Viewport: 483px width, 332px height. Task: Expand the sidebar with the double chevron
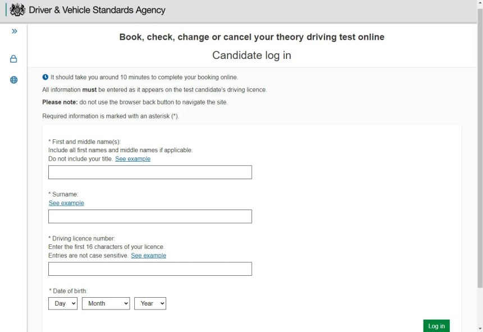point(14,31)
